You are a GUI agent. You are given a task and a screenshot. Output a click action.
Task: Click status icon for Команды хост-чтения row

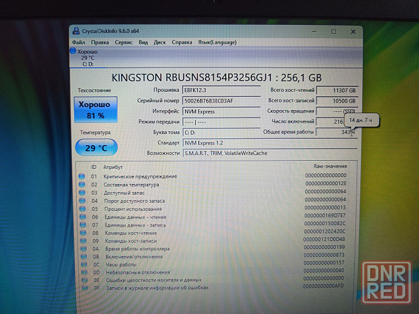(x=83, y=233)
